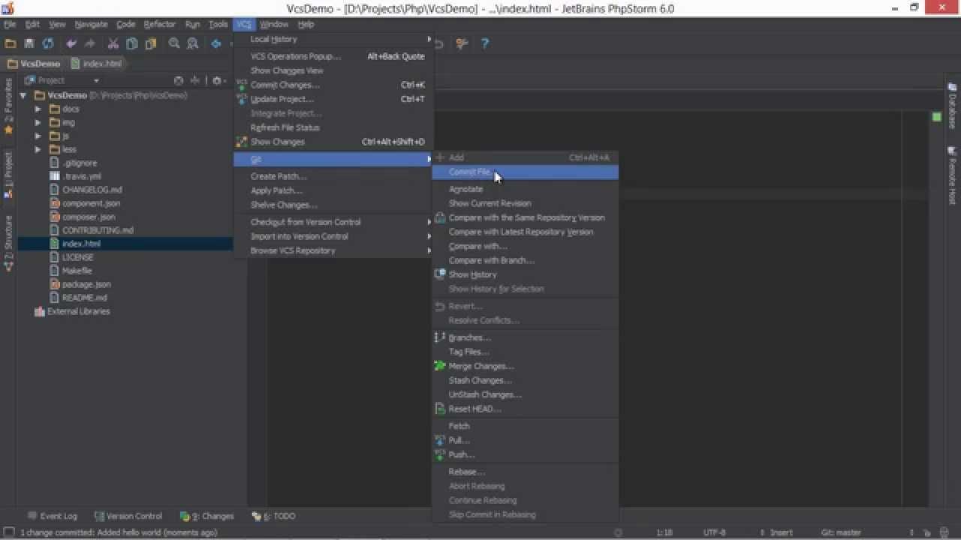Select Annotate in Git submenu

point(525,189)
